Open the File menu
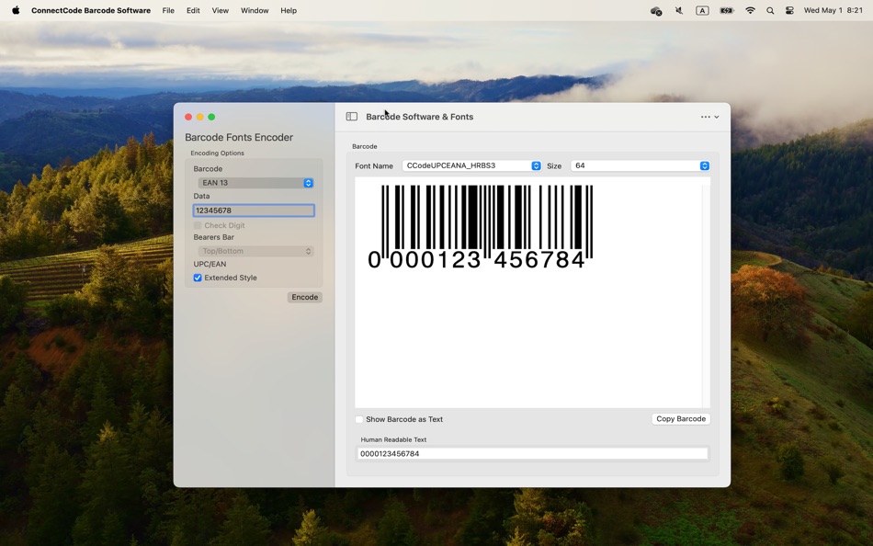Image resolution: width=873 pixels, height=546 pixels. (168, 11)
